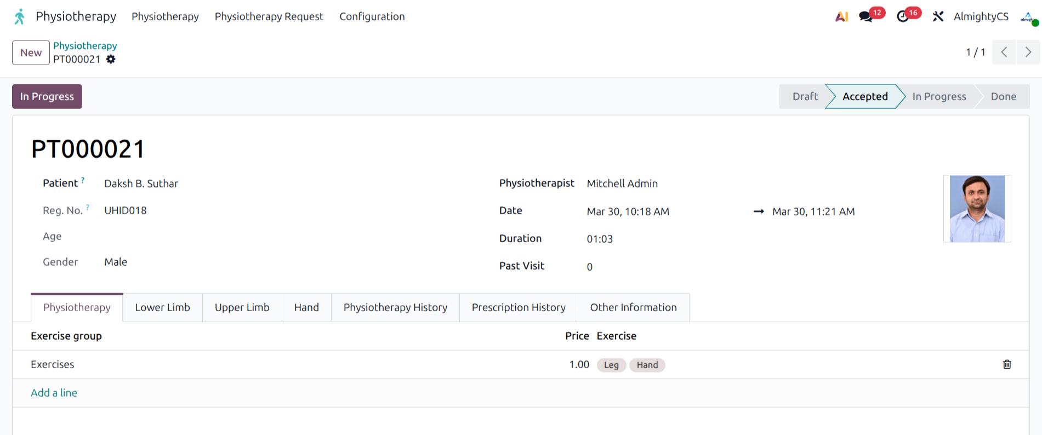Delete the Exercises line with trash icon
Viewport: 1042px width, 435px height.
tap(1006, 364)
